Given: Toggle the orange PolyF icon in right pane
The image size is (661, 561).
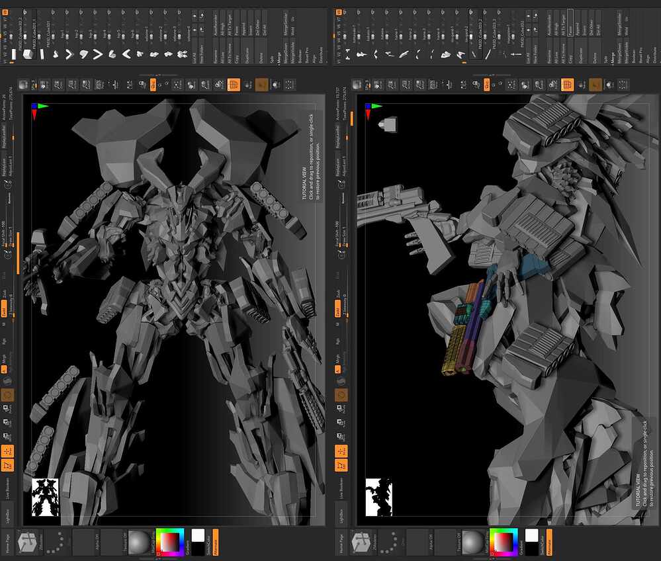Looking at the screenshot, I should click(568, 85).
